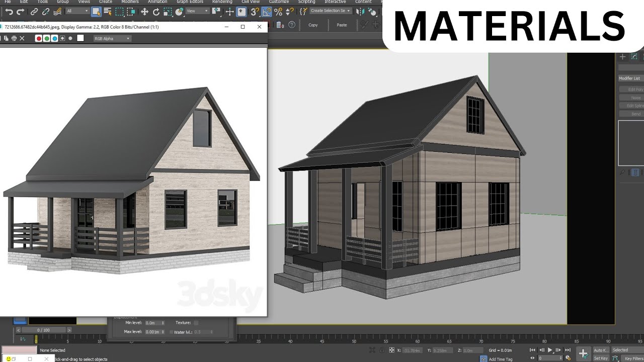Click the Select and Manipulate crosshair icon
The width and height of the screenshot is (644, 362).
(x=229, y=12)
